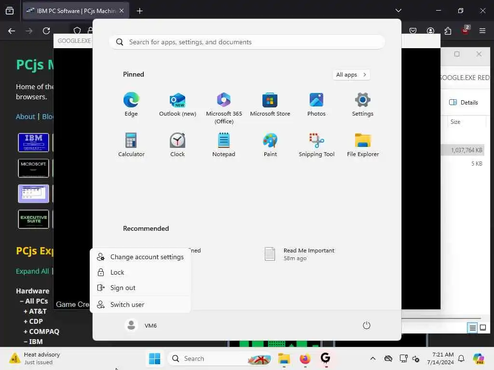The height and width of the screenshot is (370, 494).
Task: Open Firefox from the taskbar
Action: coord(305,358)
